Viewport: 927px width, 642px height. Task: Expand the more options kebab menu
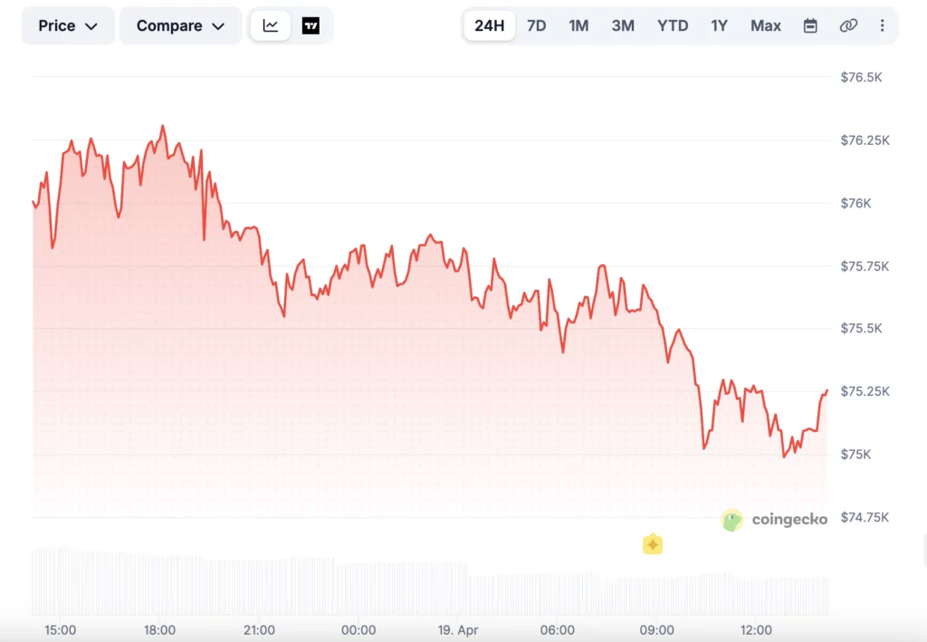point(883,25)
